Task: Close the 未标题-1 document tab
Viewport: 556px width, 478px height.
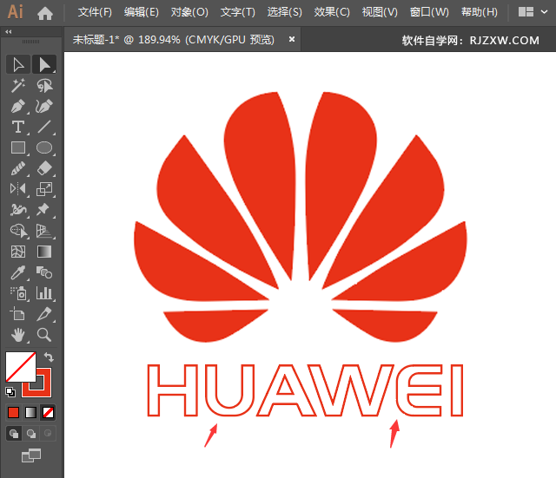Action: 292,39
